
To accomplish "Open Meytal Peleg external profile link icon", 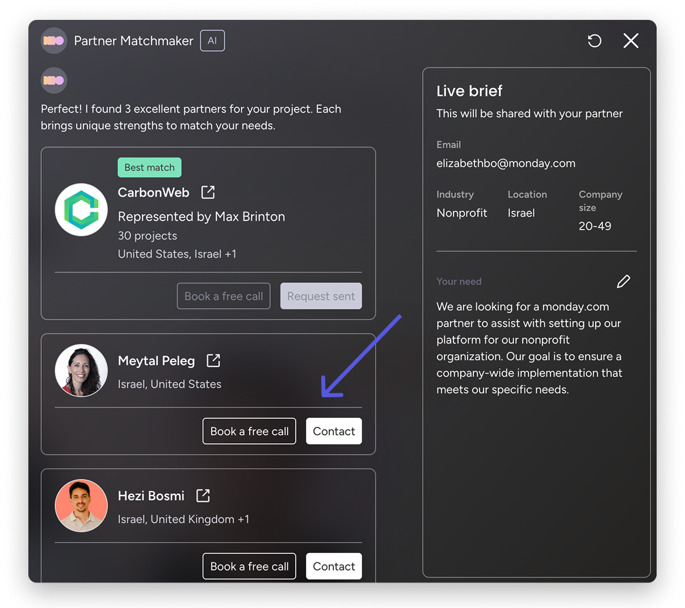I will (x=213, y=360).
